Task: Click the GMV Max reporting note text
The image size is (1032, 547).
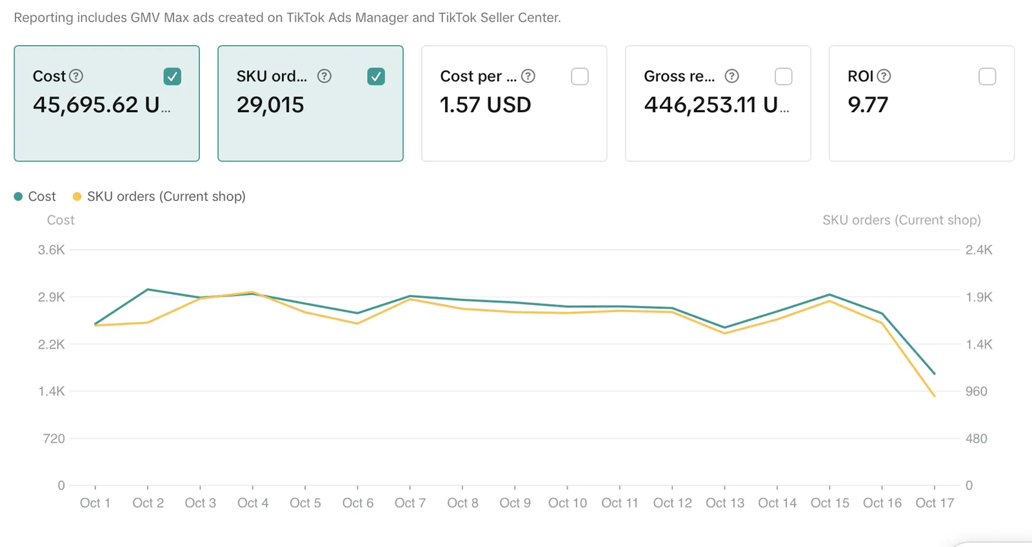Action: (288, 18)
